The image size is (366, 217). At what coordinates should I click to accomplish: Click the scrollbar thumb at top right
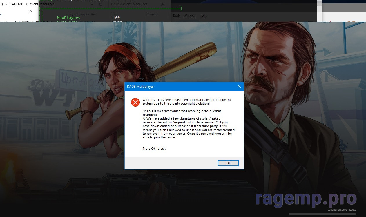(x=319, y=3)
